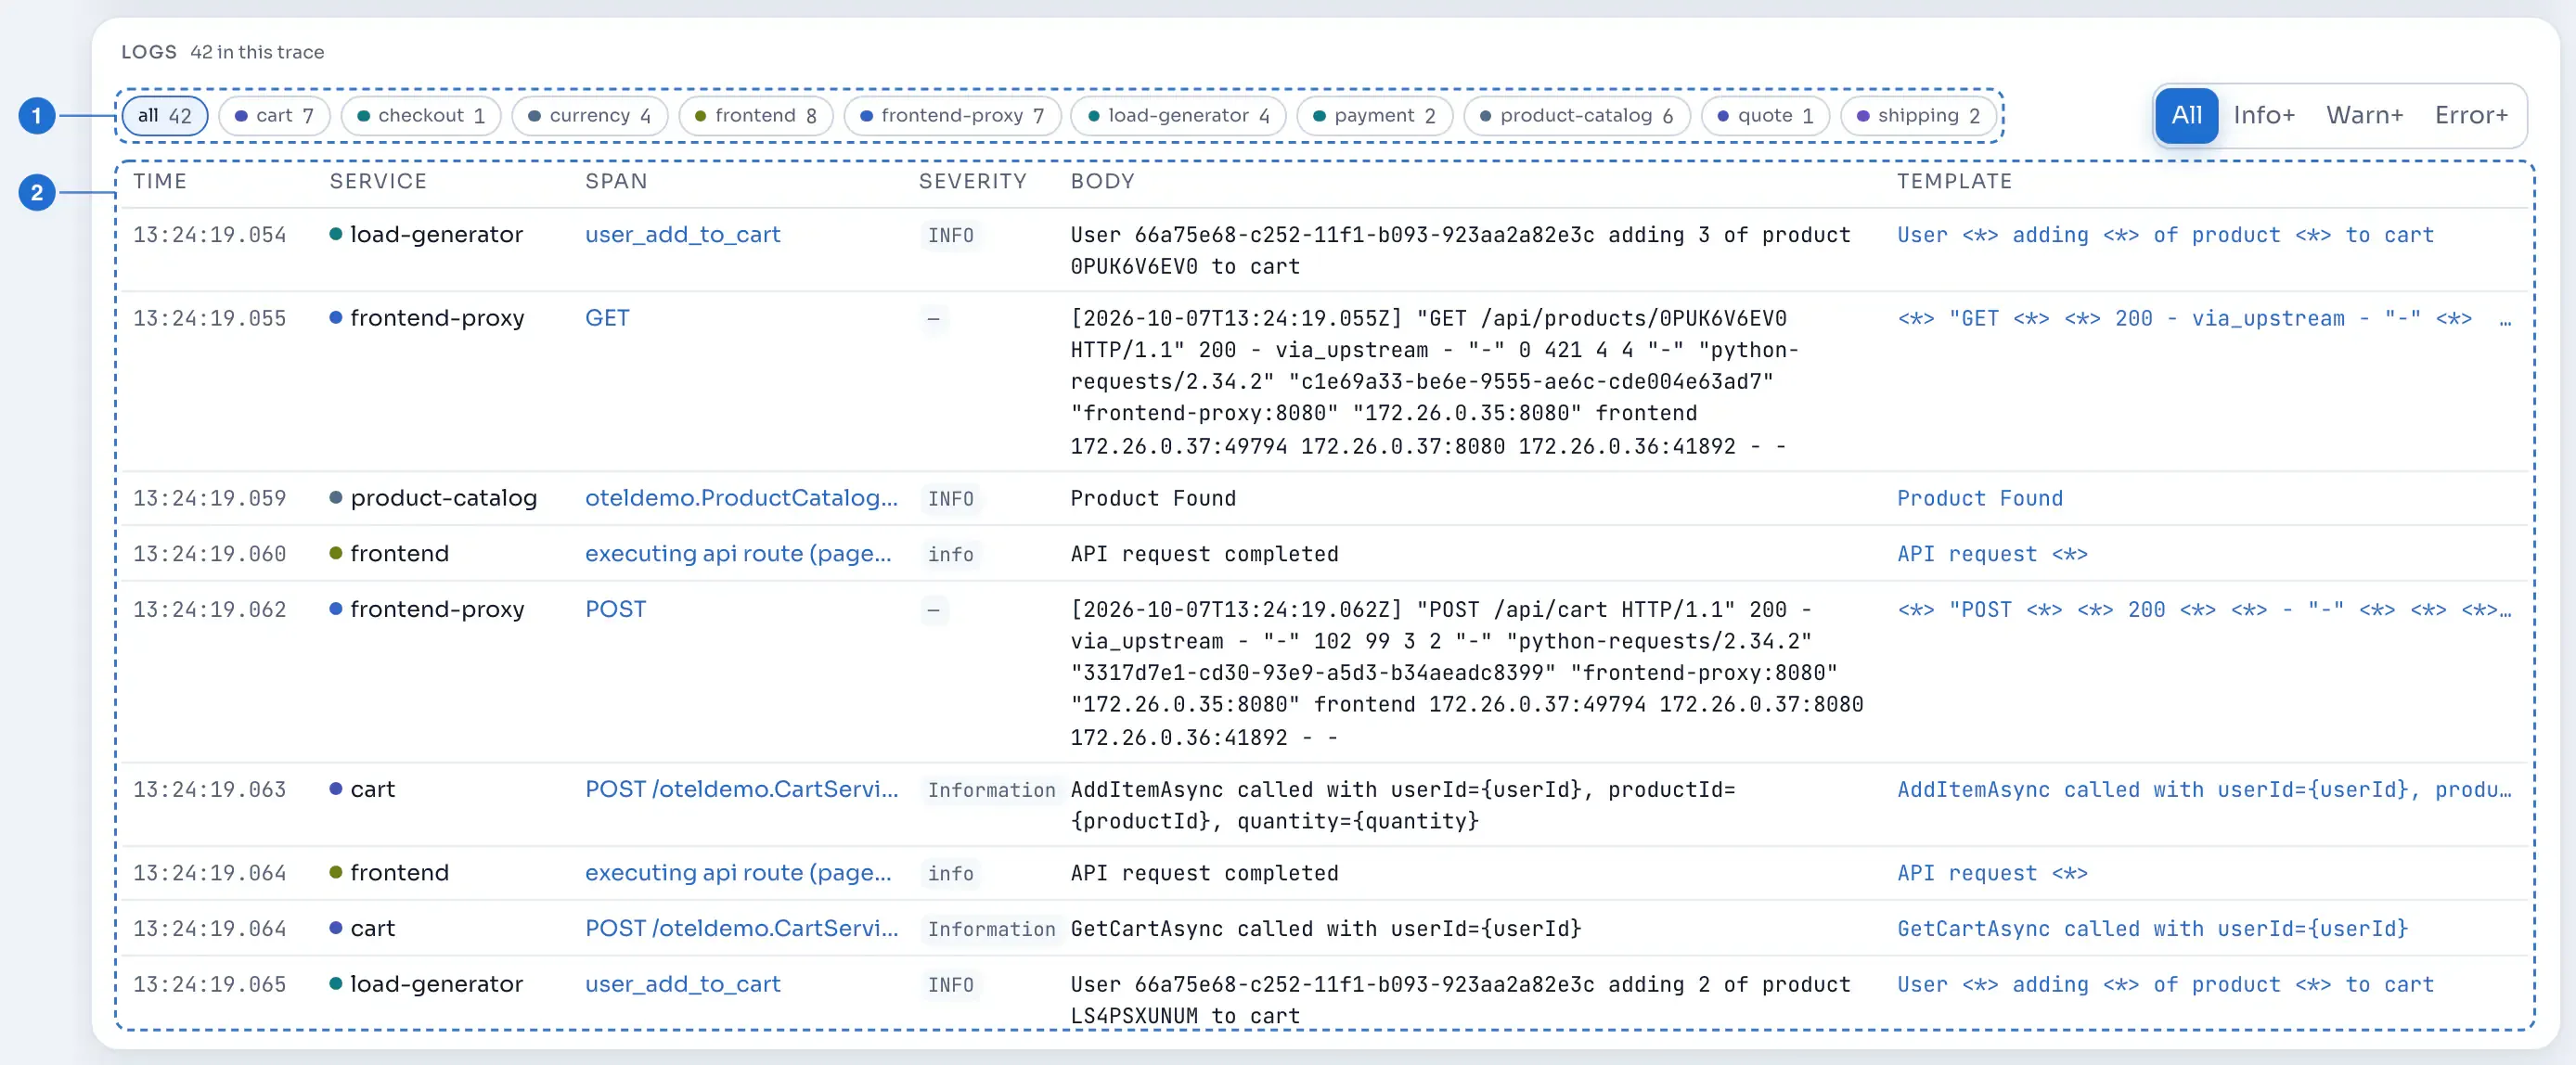Switch severity filter to Error+
Viewport: 2576px width, 1065px height.
point(2471,116)
